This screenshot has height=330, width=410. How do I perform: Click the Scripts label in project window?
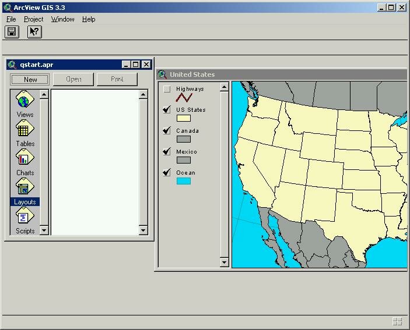tap(25, 231)
